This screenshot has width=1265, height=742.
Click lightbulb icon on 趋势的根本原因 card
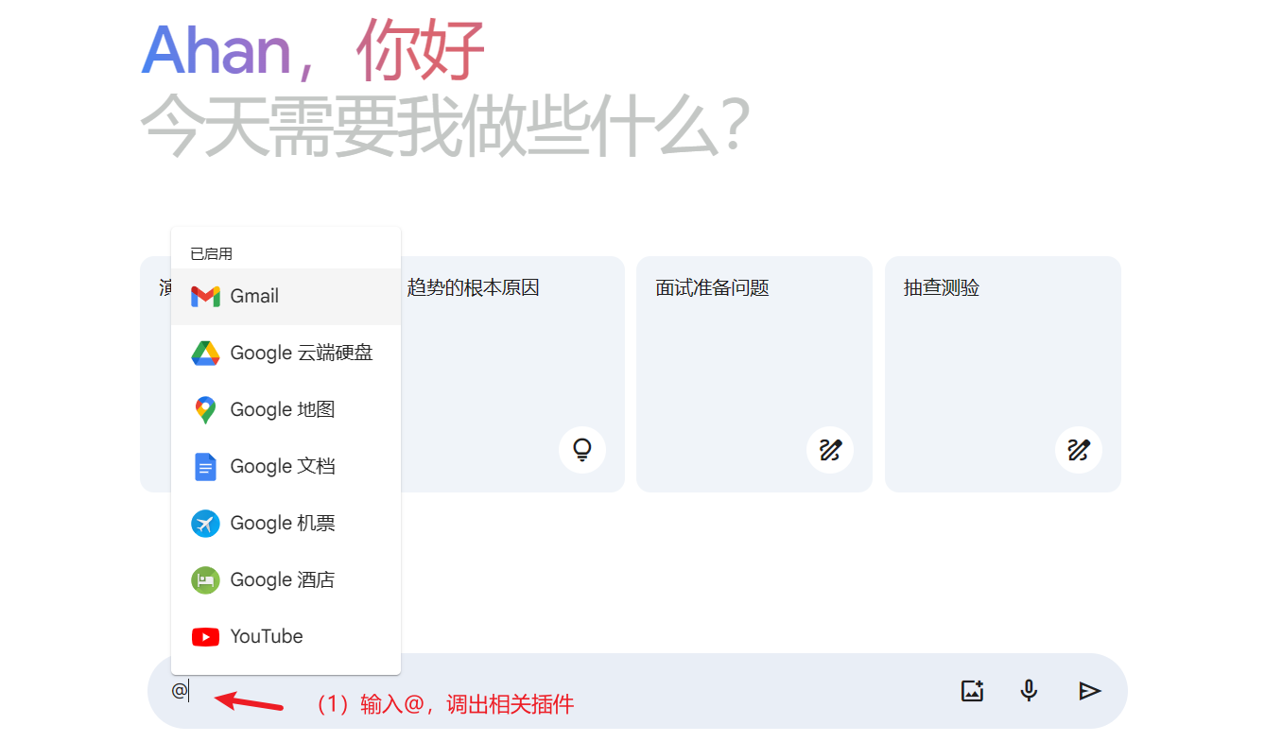pyautogui.click(x=582, y=450)
